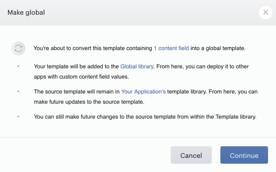The height and width of the screenshot is (172, 276).
Task: Click the words "The source template will remain in"
Action: pyautogui.click(x=77, y=92)
